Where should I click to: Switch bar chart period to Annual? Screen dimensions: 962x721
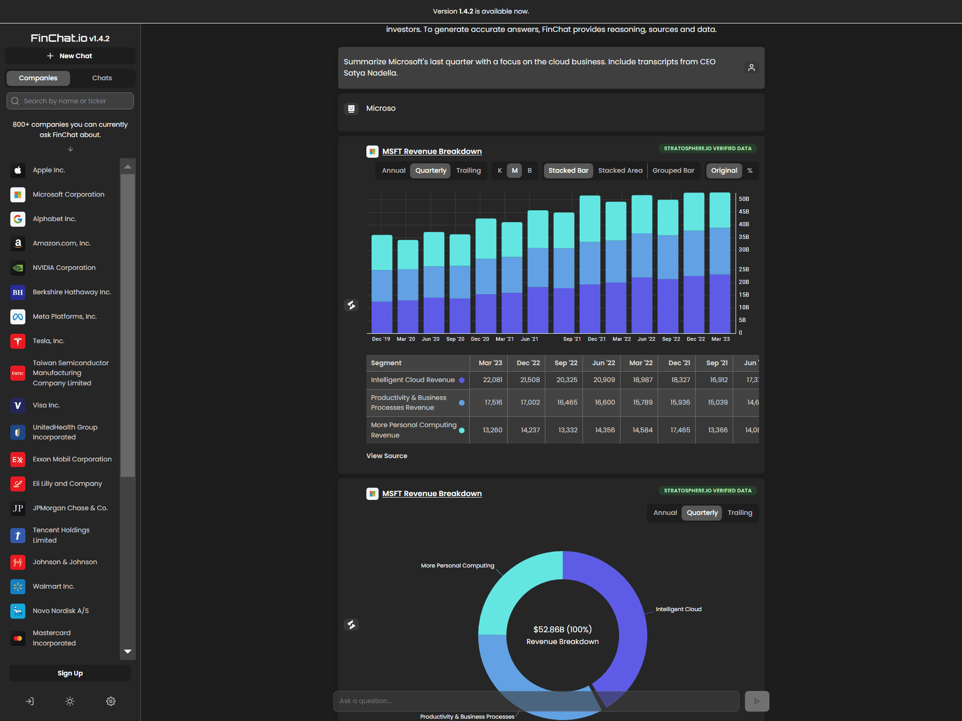[394, 171]
